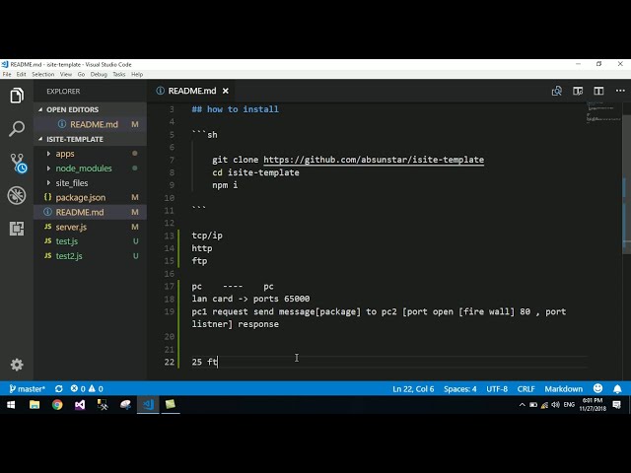Close the README.md editor tab
Viewport: 631px width, 473px height.
(x=226, y=91)
